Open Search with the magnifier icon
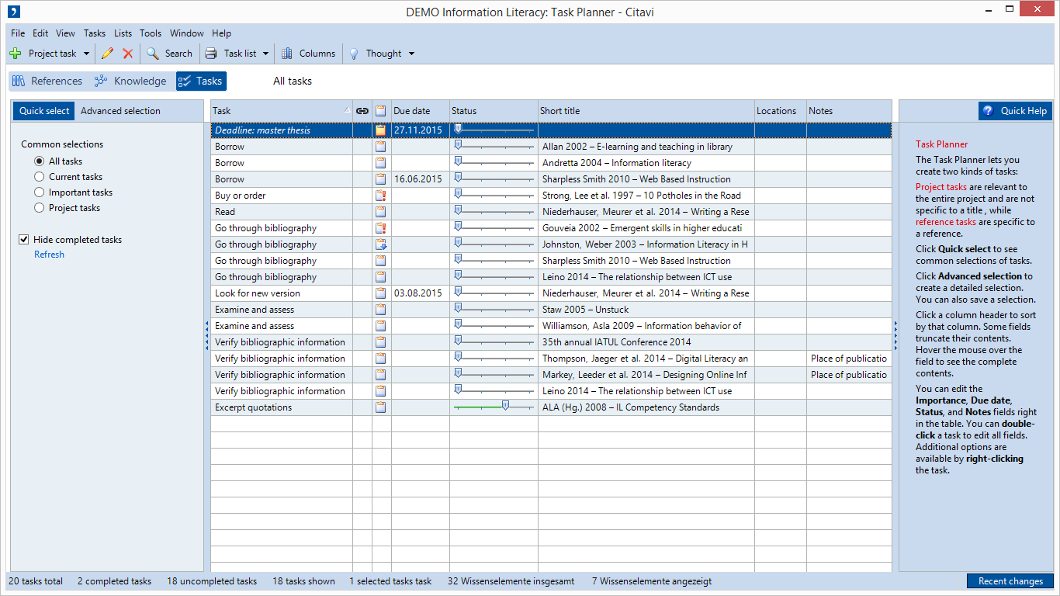The image size is (1060, 596). [153, 54]
